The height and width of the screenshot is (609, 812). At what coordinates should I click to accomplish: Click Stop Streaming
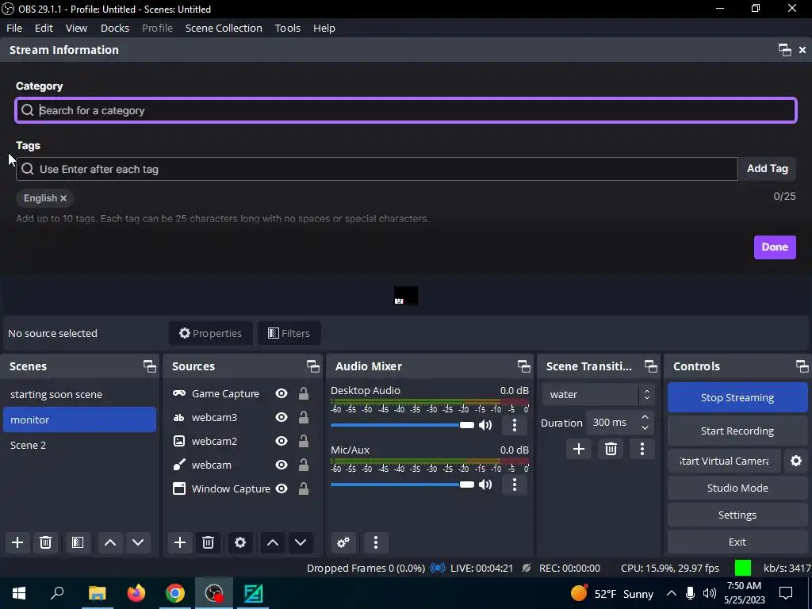[737, 398]
